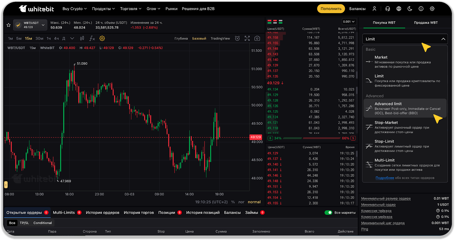Toggle percent scale on chart
Viewport: 455px width, 240px height.
click(x=233, y=202)
